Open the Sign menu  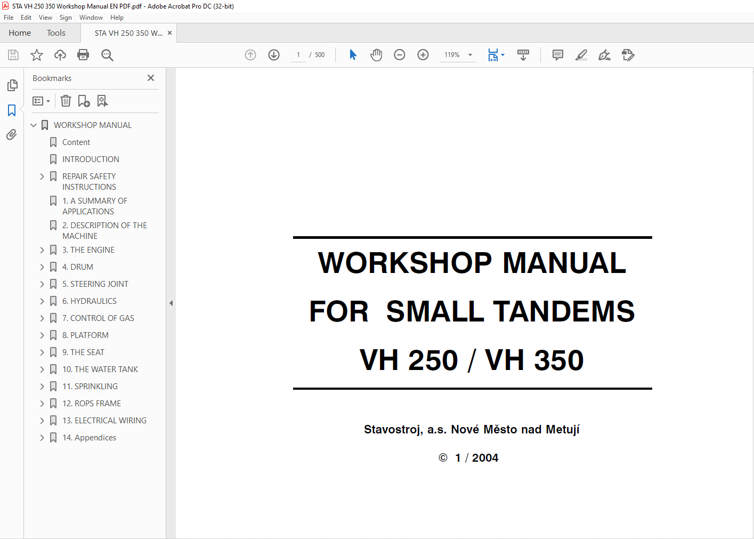(66, 18)
